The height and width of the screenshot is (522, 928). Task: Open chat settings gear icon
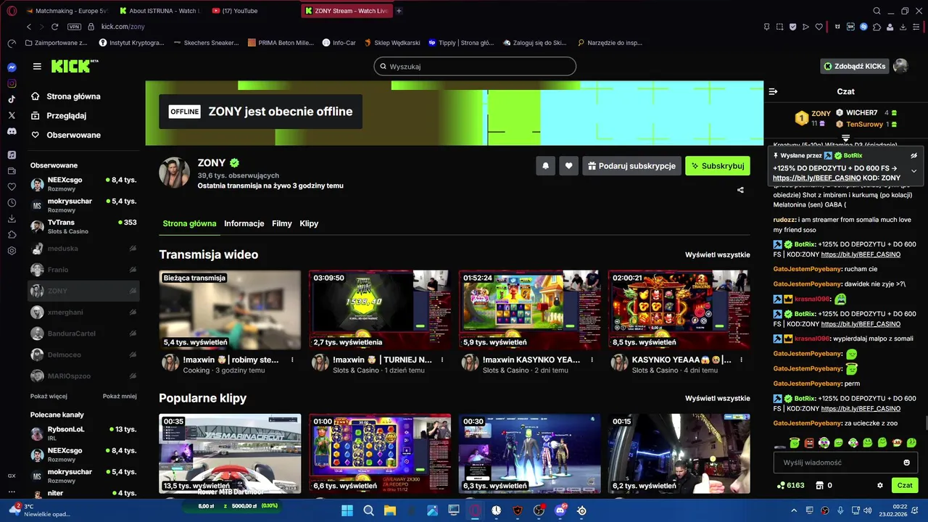(880, 485)
